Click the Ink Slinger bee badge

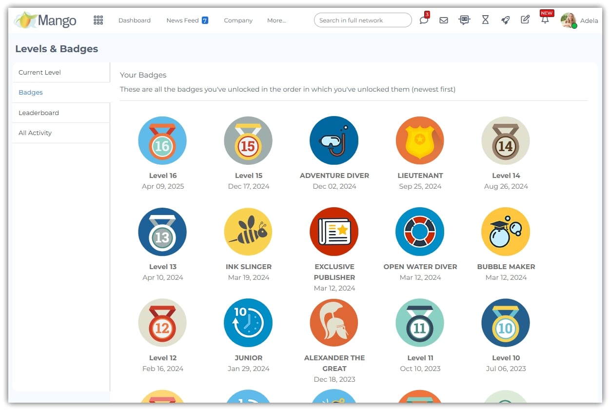pos(248,232)
